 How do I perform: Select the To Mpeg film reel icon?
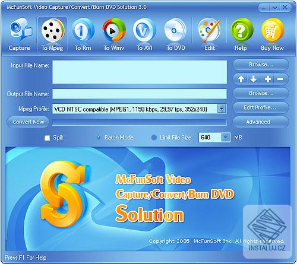(x=52, y=34)
